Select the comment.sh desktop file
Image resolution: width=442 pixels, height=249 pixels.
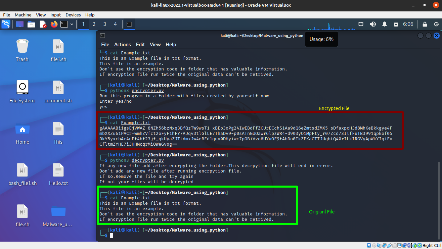click(58, 92)
